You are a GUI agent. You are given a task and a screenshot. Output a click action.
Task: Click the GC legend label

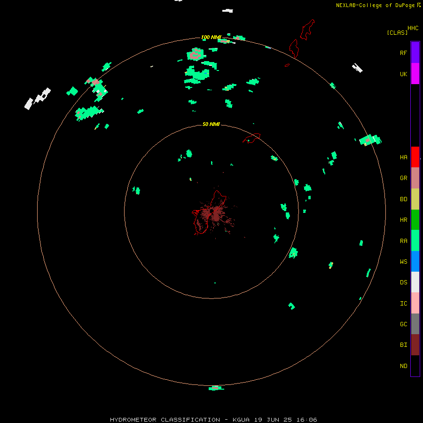point(403,324)
